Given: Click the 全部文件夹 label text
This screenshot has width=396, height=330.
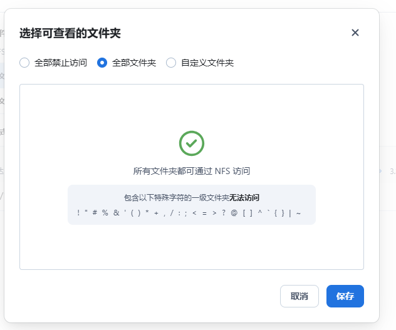Looking at the screenshot, I should click(x=134, y=63).
